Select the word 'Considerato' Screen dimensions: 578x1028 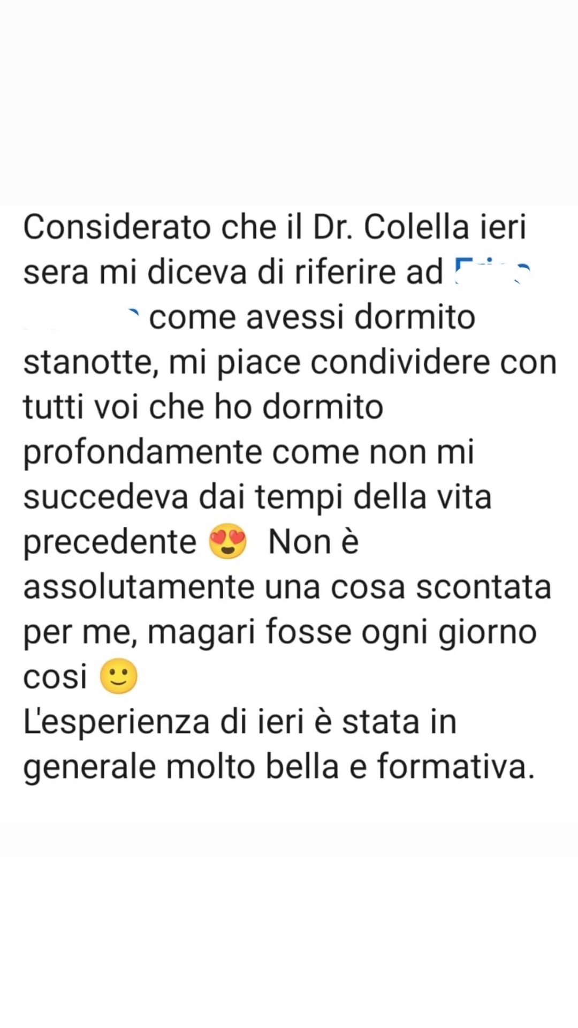tap(117, 227)
